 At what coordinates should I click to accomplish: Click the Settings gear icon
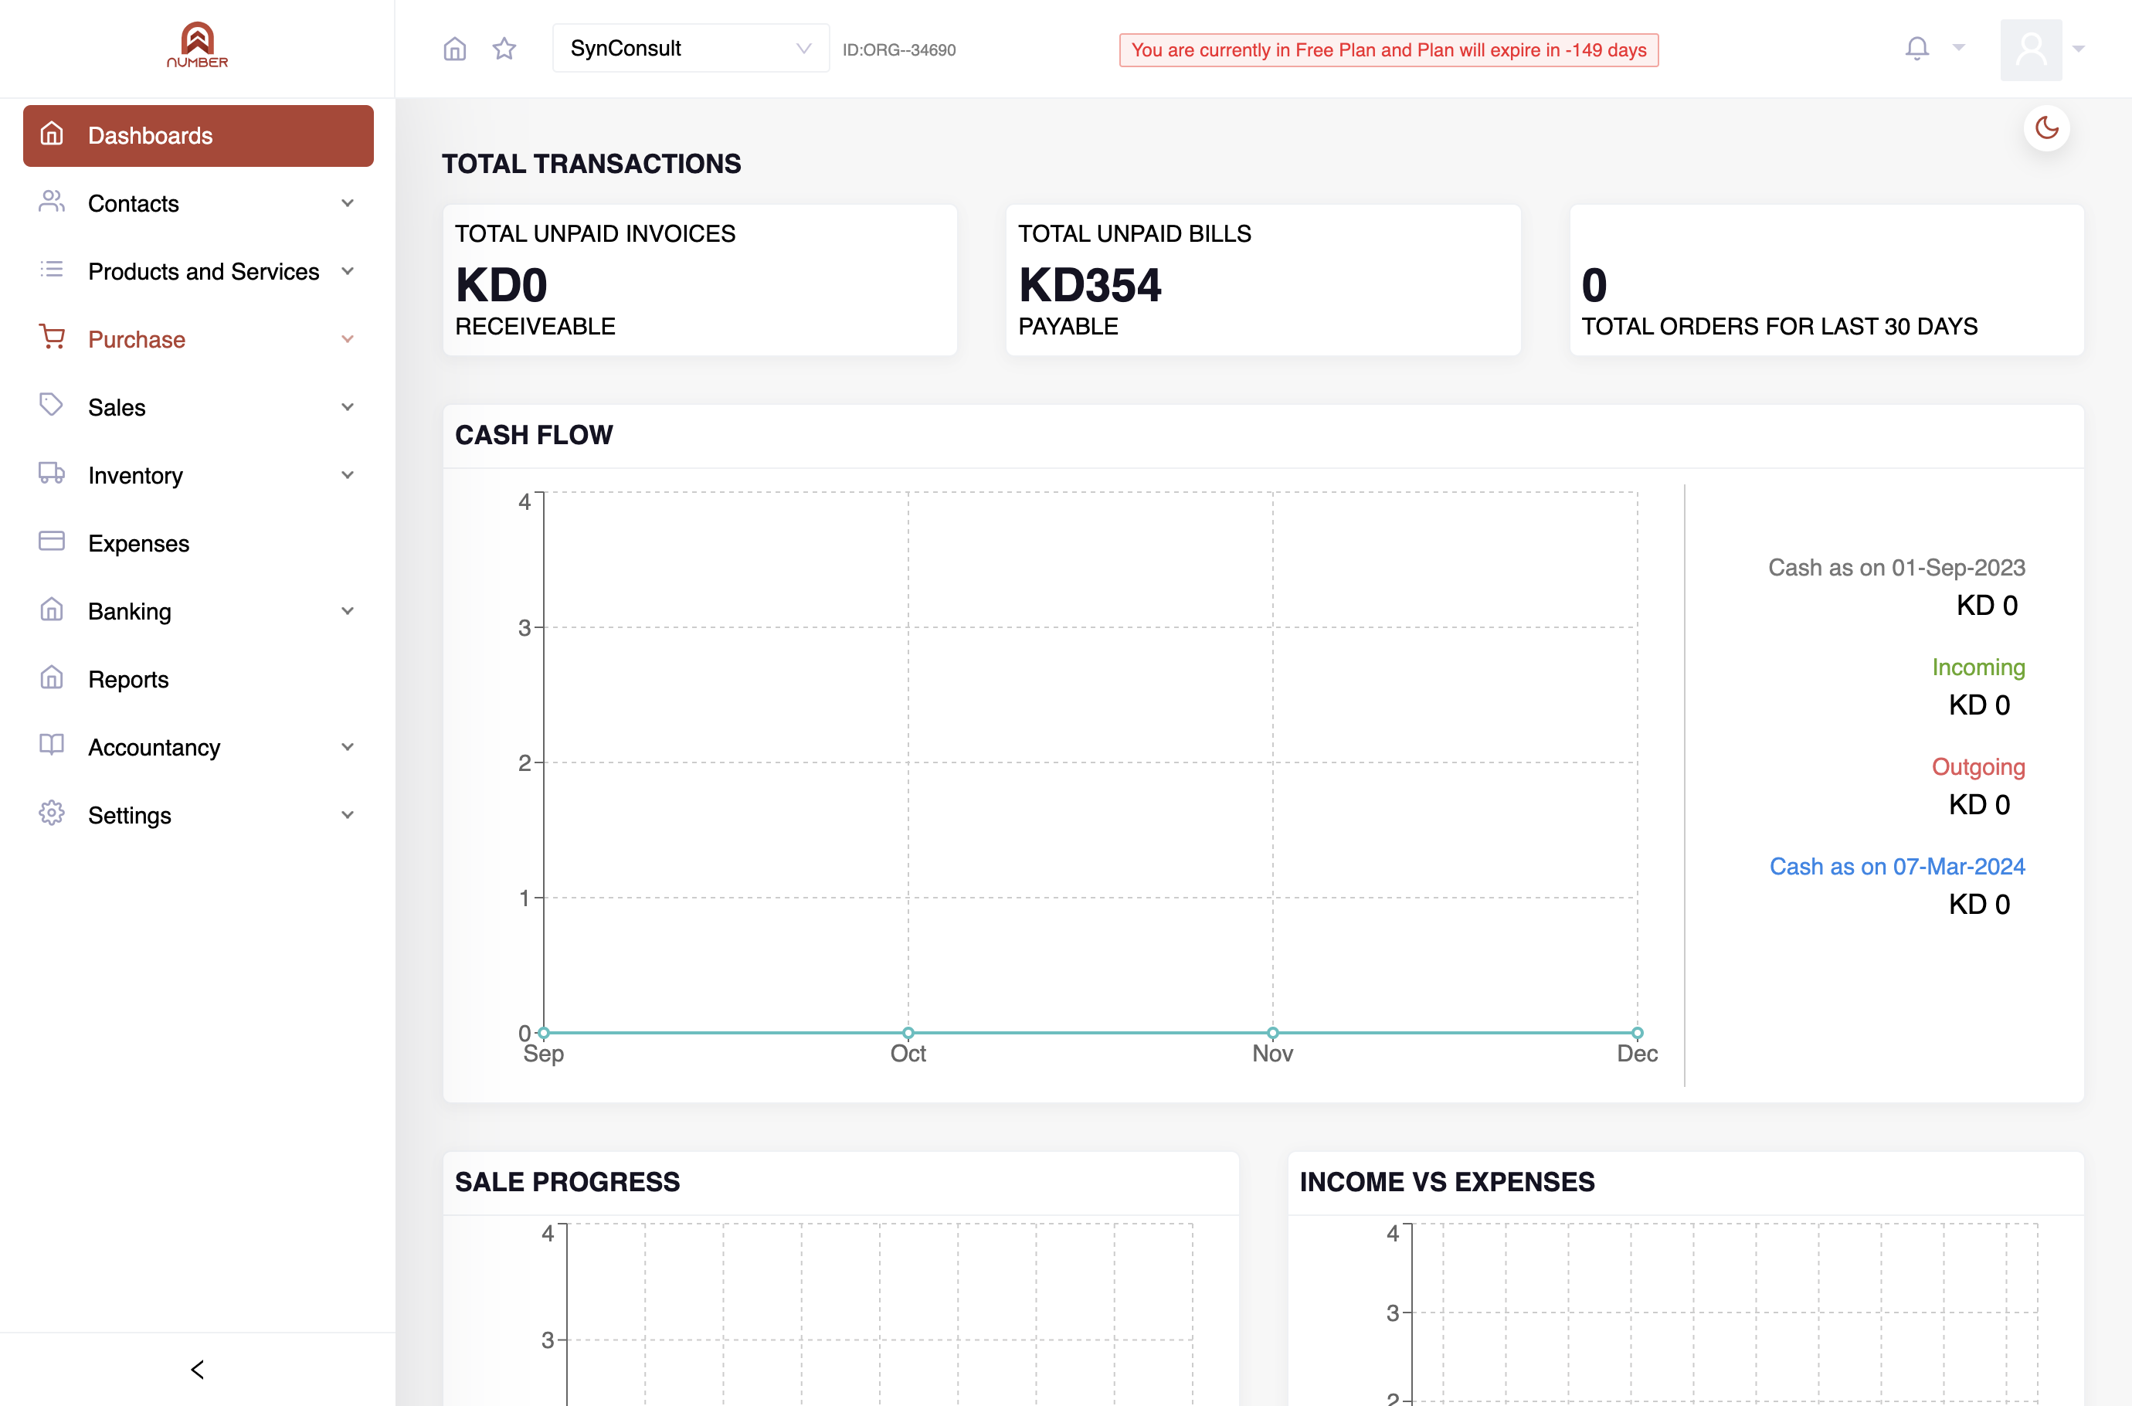(52, 813)
